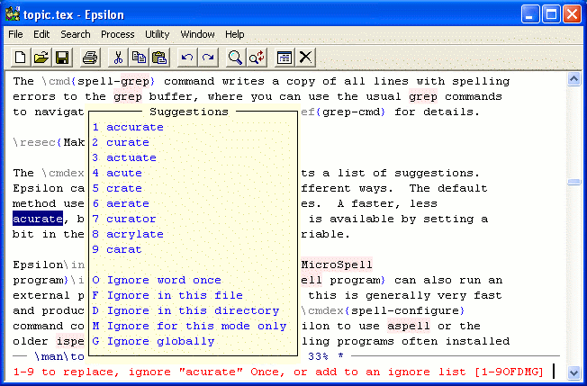Open the File menu

pyautogui.click(x=16, y=34)
